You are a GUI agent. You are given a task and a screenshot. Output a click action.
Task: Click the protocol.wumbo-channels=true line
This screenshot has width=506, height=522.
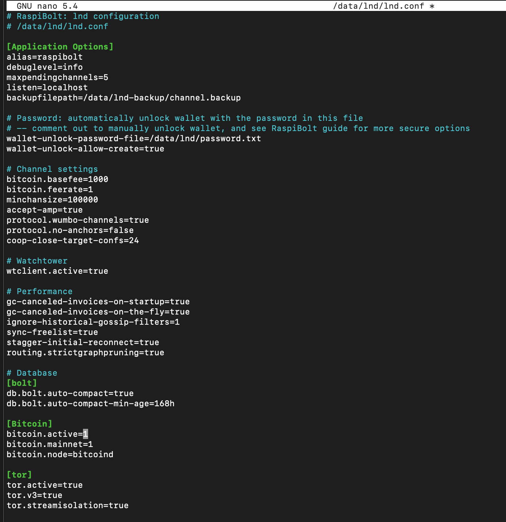78,220
